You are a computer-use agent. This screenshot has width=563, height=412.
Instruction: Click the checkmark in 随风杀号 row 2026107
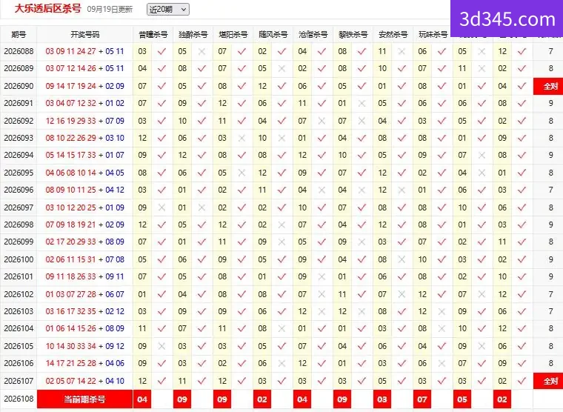point(281,380)
